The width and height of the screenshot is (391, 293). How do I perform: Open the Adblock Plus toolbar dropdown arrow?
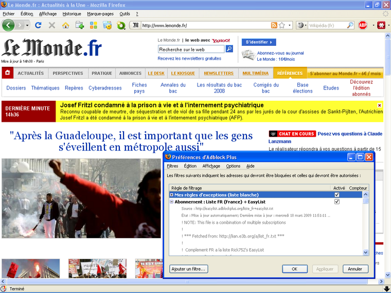click(374, 25)
